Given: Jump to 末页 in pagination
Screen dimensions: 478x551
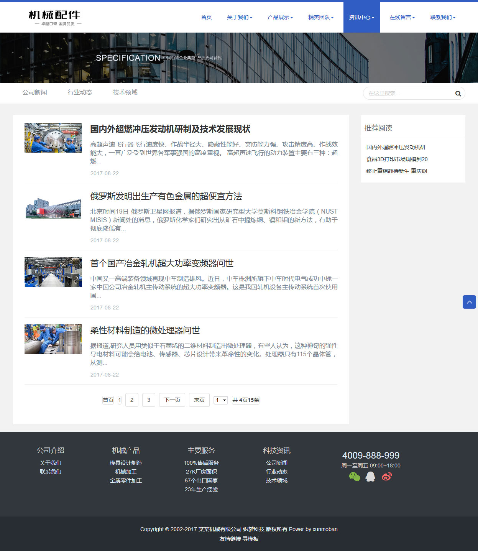Looking at the screenshot, I should coord(199,400).
